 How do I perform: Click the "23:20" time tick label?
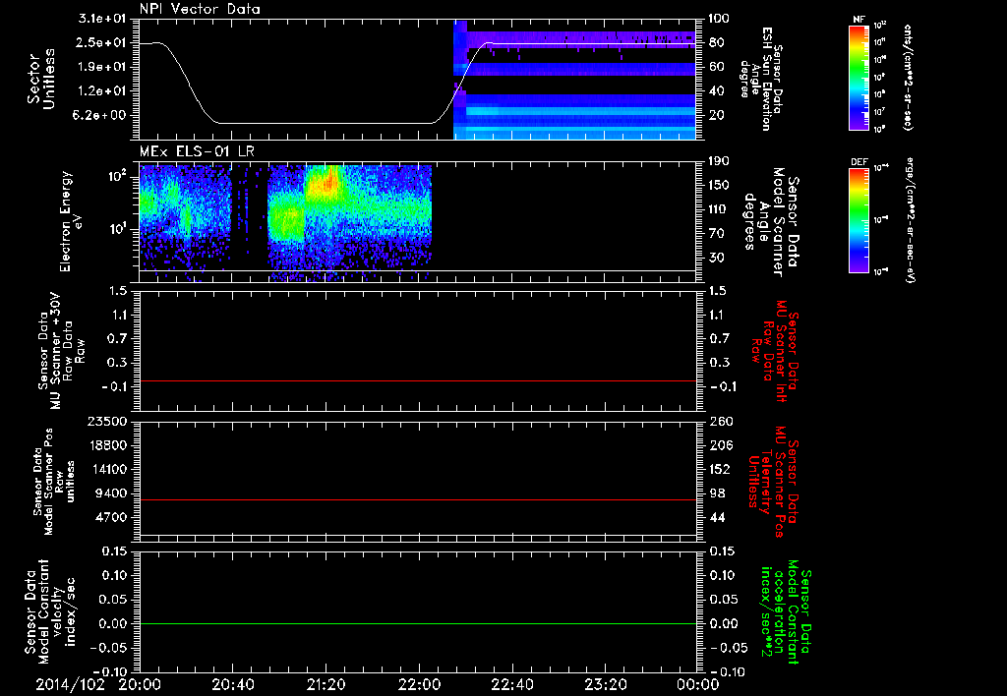605,684
